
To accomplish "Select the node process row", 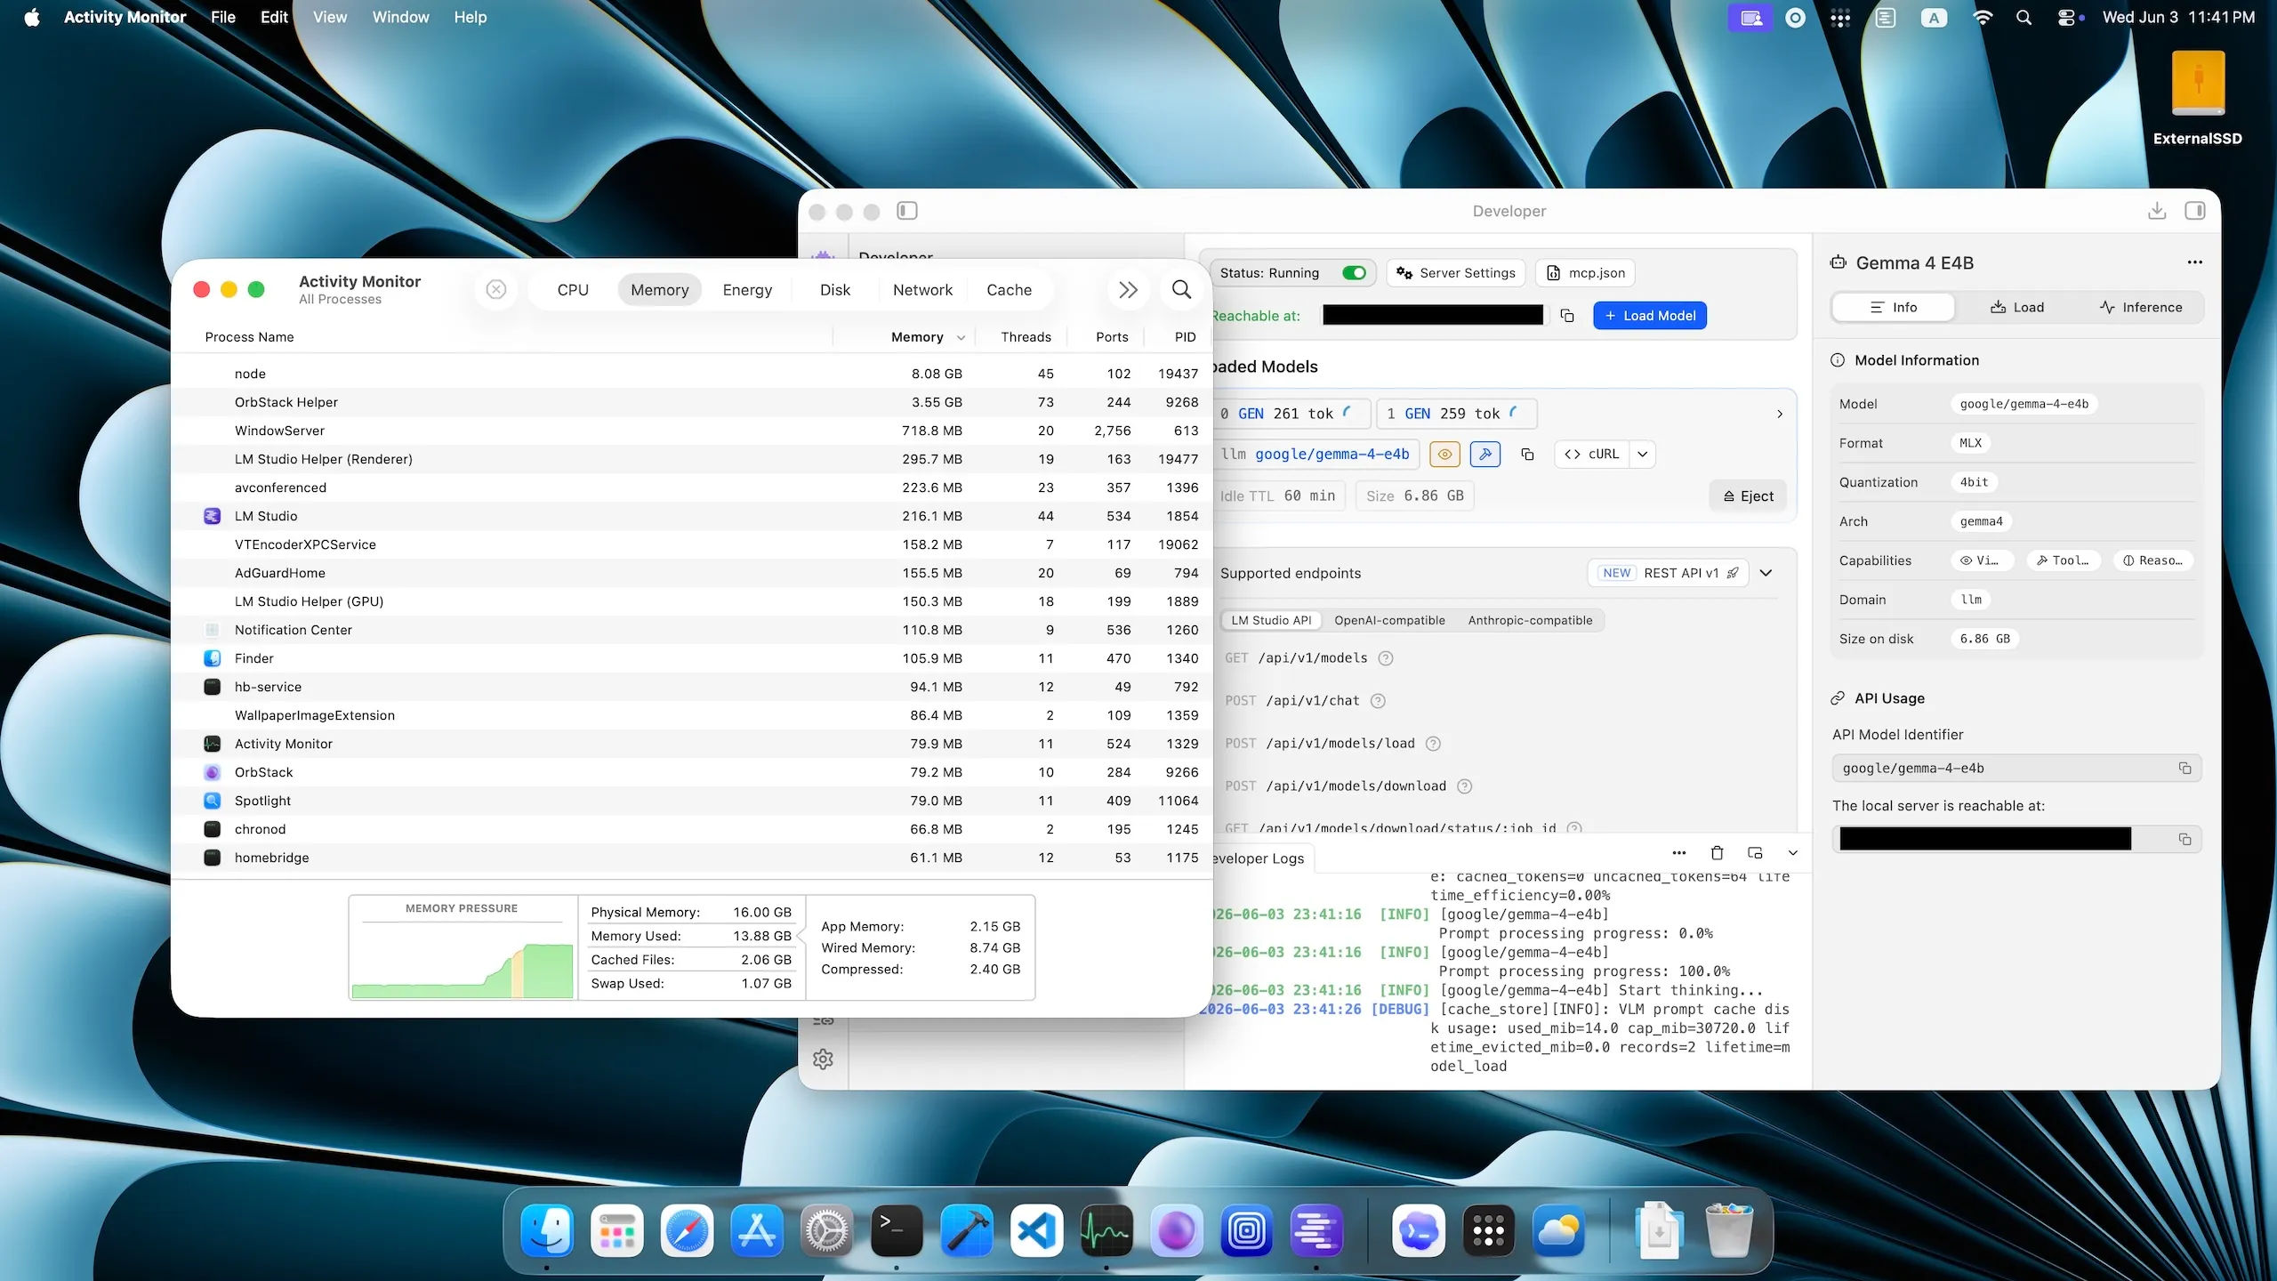I will click(x=692, y=374).
